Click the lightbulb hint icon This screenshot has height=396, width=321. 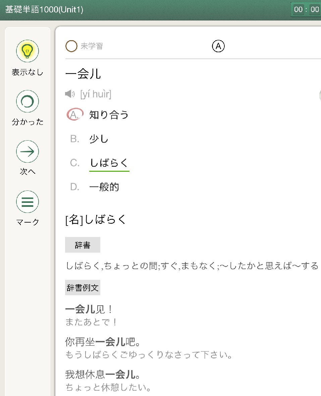pyautogui.click(x=28, y=51)
